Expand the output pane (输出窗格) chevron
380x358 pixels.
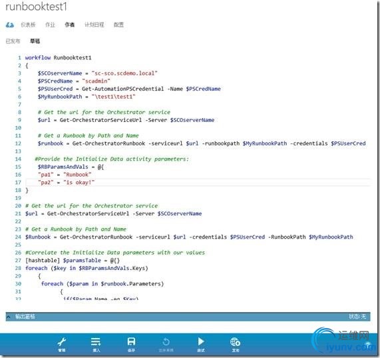coord(9,317)
